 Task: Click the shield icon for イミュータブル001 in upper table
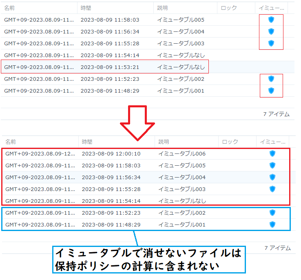click(x=271, y=91)
